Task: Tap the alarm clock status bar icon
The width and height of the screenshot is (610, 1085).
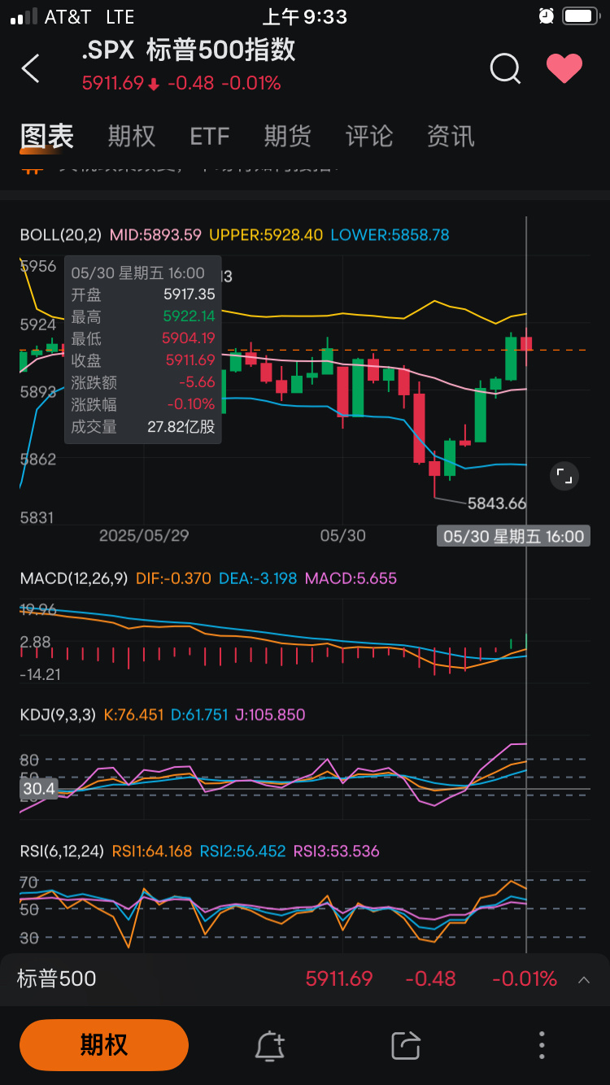Action: pyautogui.click(x=547, y=15)
